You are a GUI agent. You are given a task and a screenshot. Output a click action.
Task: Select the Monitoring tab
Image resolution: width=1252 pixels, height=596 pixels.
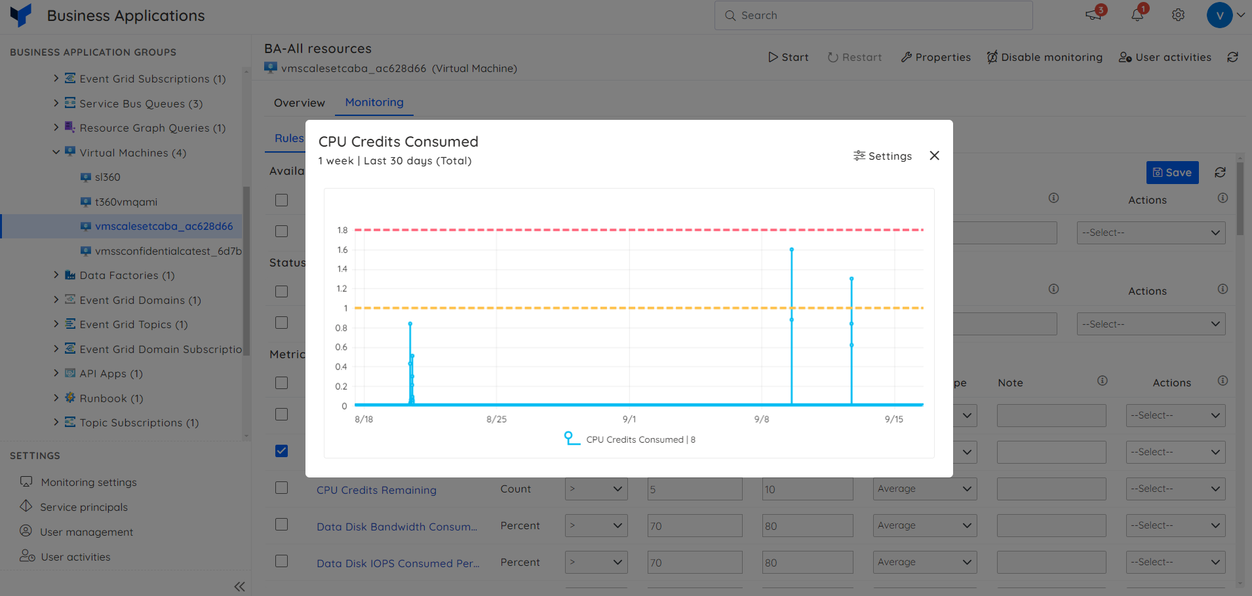(x=374, y=102)
